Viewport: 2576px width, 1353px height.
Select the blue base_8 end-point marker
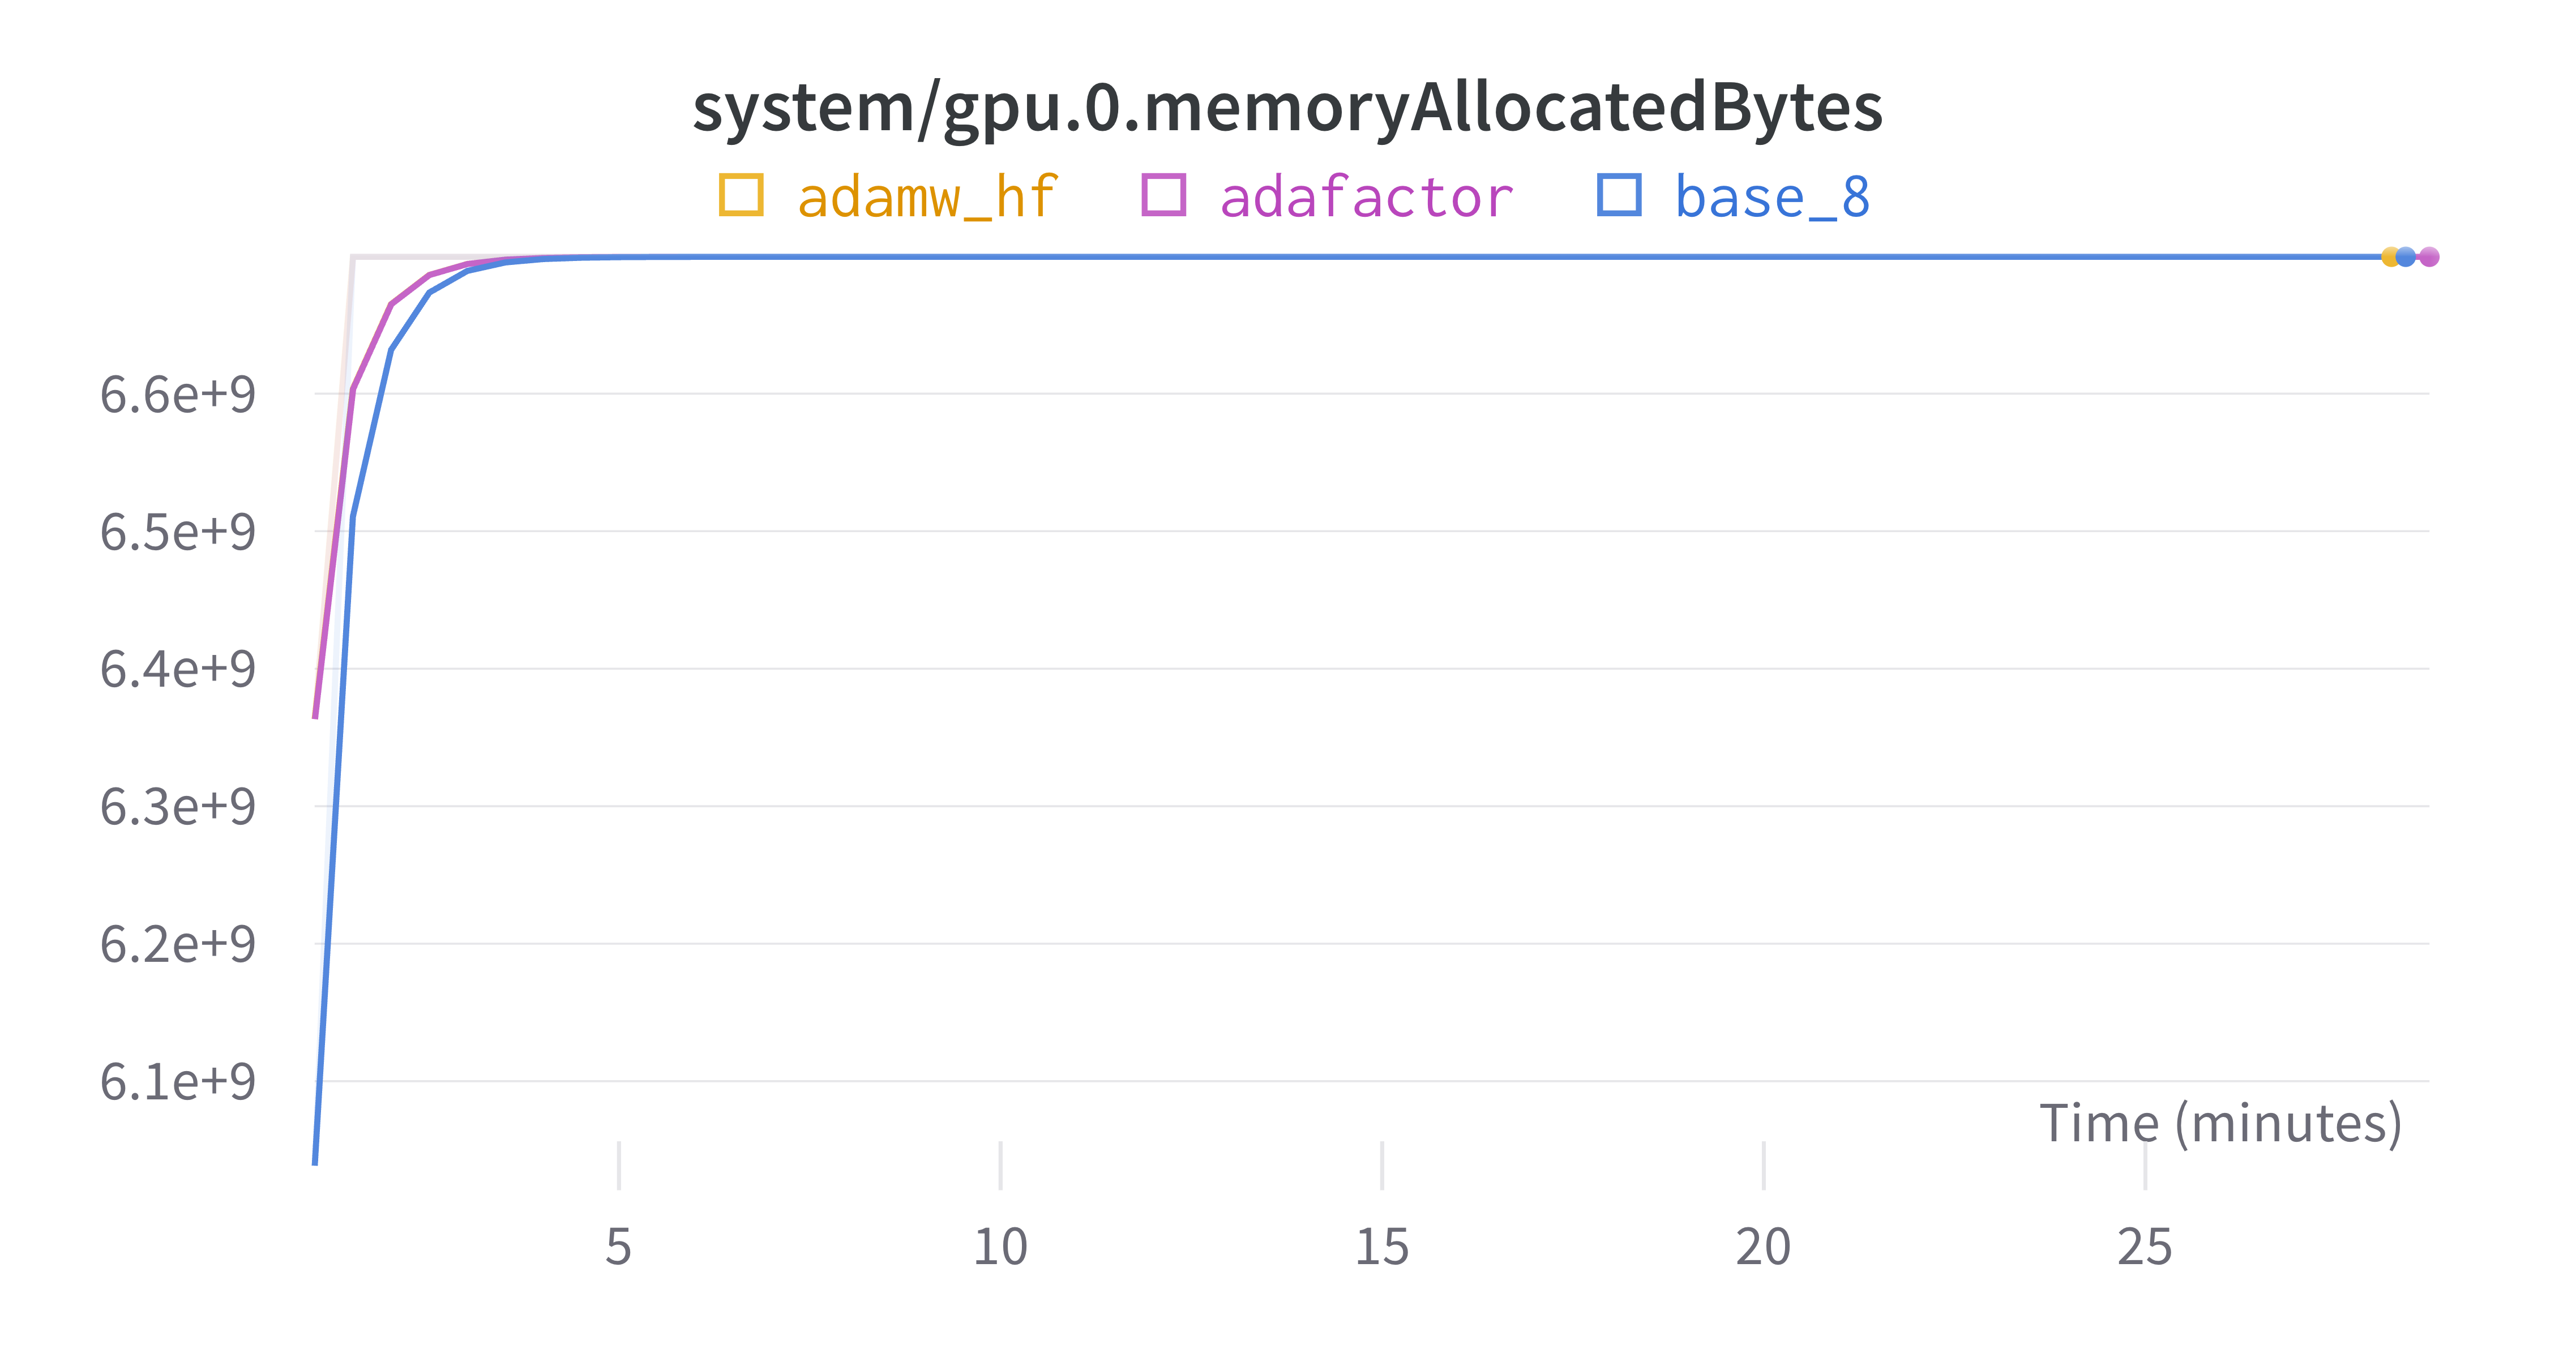(2406, 257)
